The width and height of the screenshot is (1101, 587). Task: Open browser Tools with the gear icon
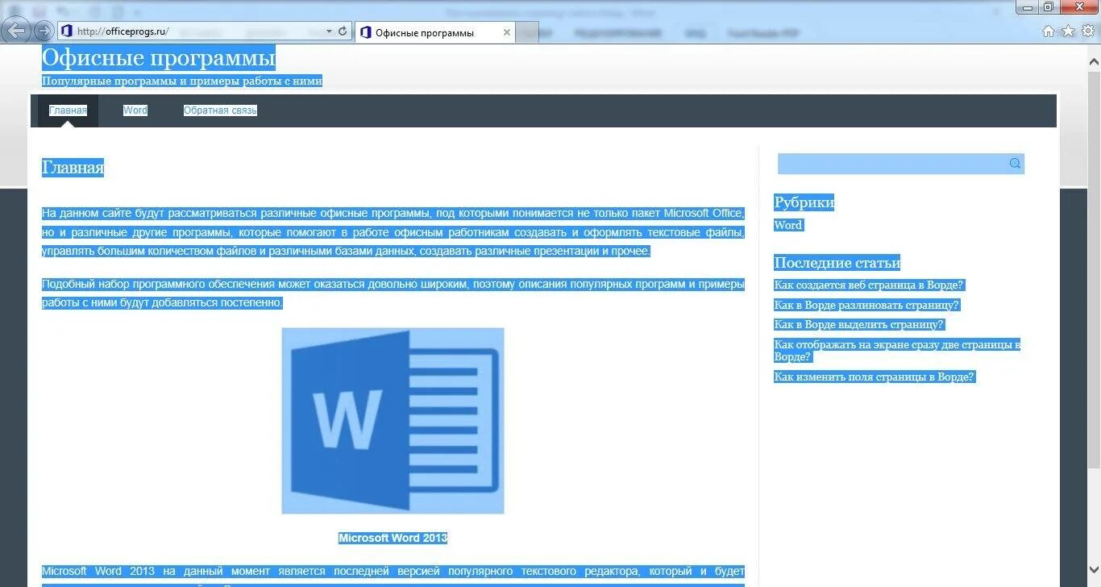click(1087, 31)
